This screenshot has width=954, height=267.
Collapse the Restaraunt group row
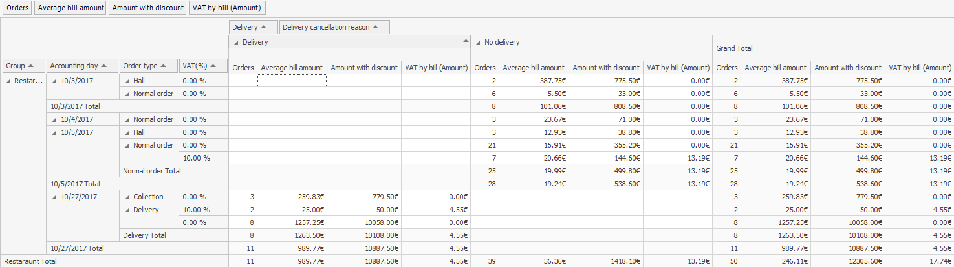(8, 81)
